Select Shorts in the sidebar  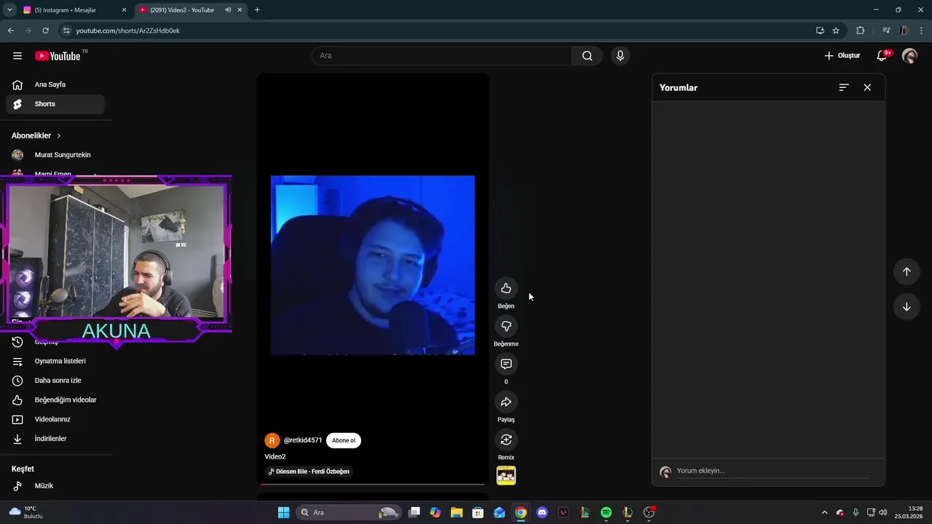(x=55, y=104)
